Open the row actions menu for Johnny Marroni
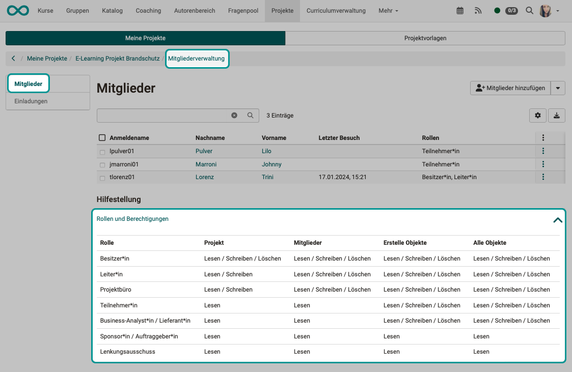572x372 pixels. (543, 164)
